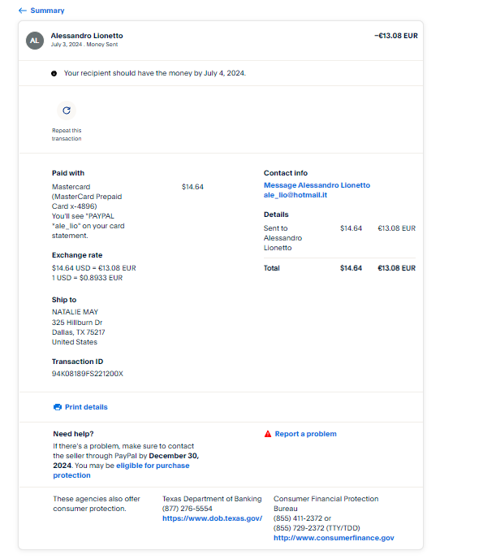
Task: Click the back arrow icon
Action: pos(23,11)
